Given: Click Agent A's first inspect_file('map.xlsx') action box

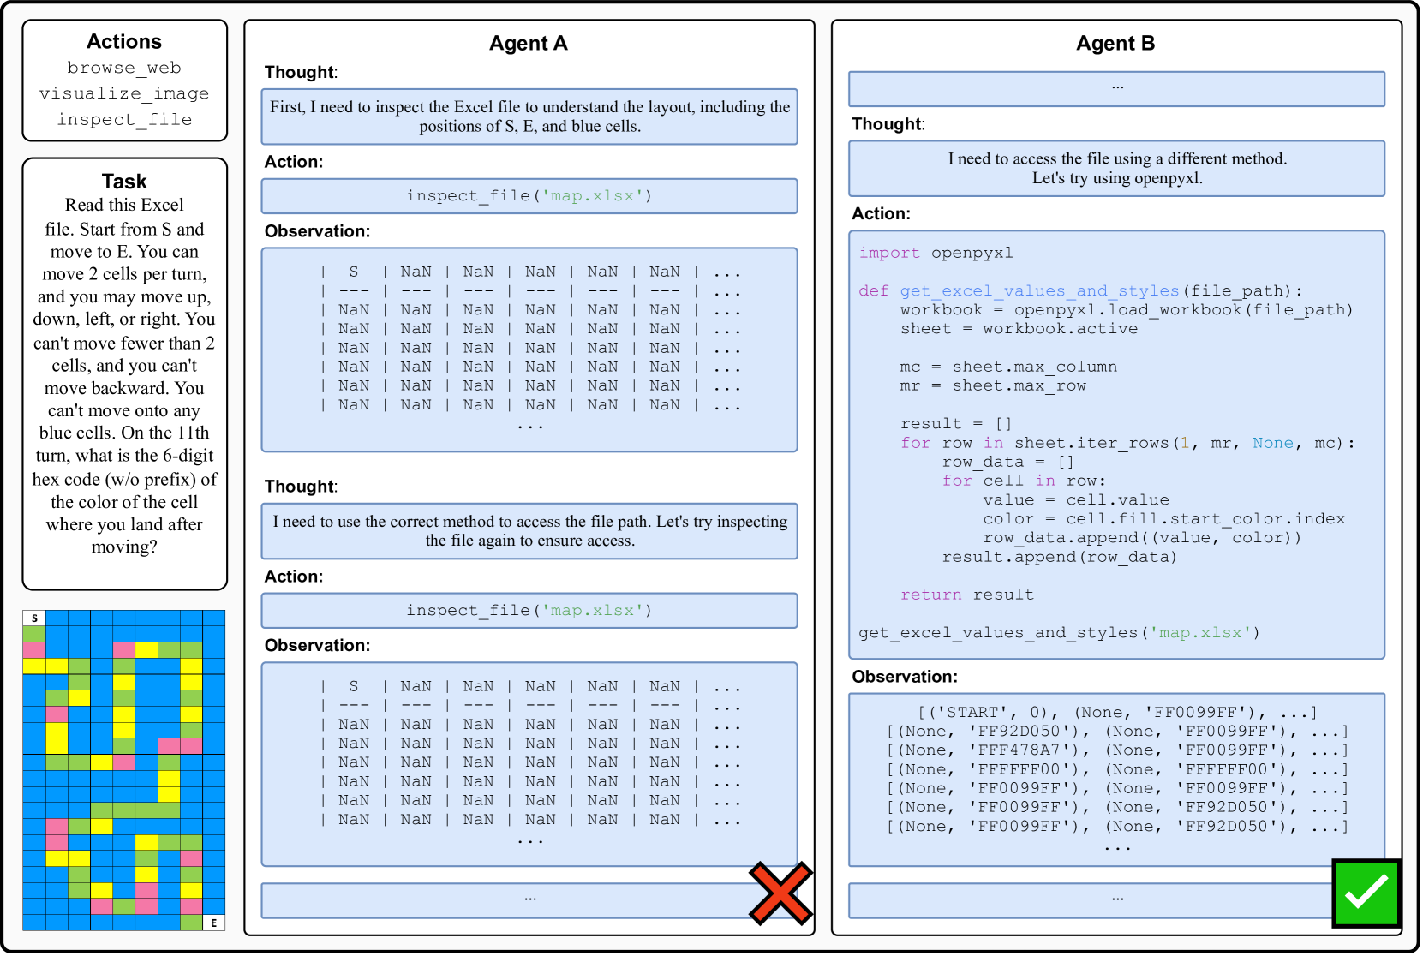Looking at the screenshot, I should click(x=529, y=196).
